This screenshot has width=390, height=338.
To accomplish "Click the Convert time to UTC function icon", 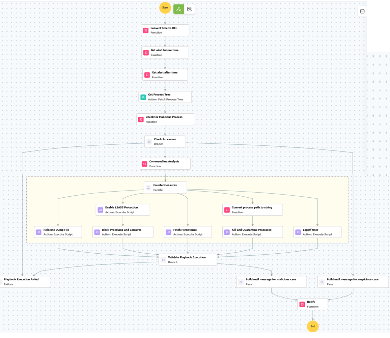I will tap(146, 30).
